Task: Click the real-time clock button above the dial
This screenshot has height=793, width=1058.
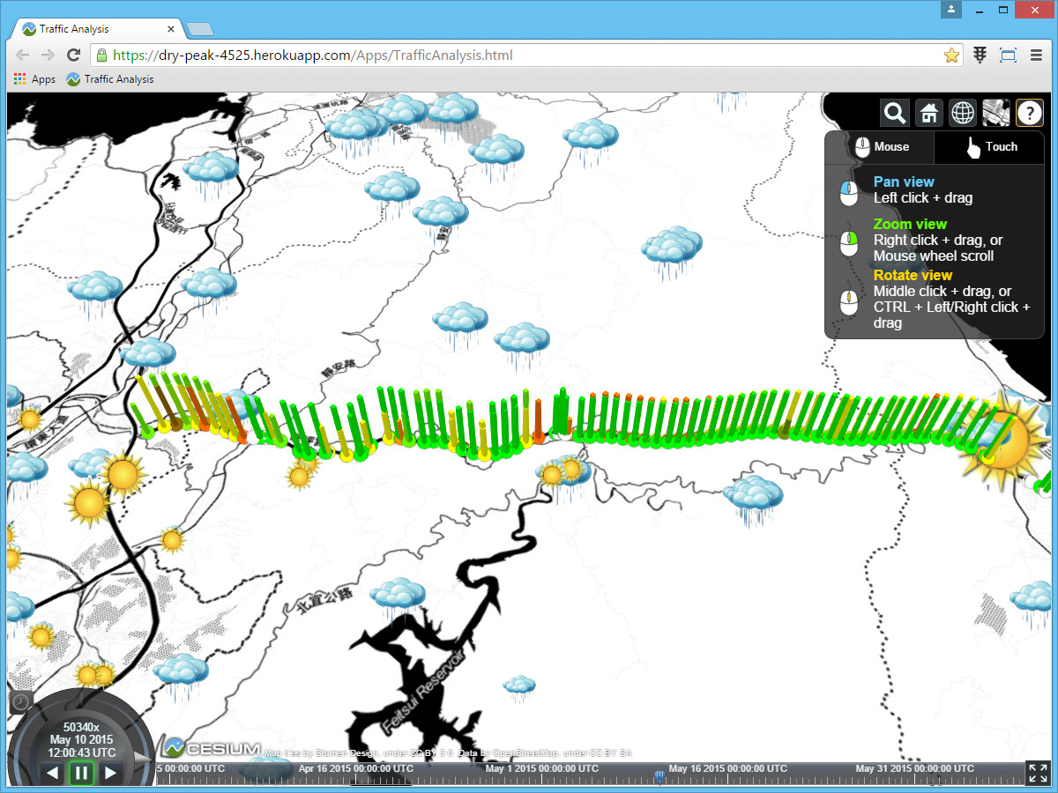Action: pyautogui.click(x=21, y=702)
